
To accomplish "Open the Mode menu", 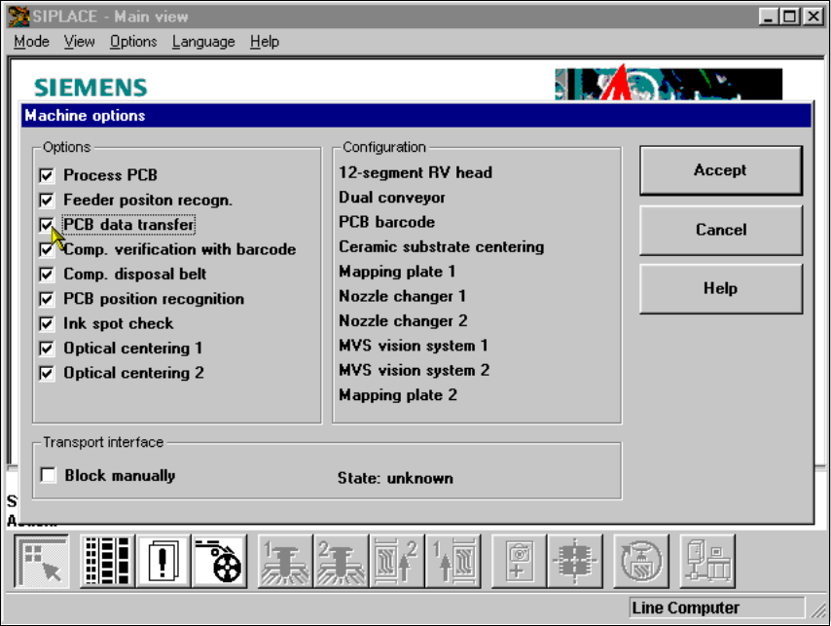I will coord(32,41).
